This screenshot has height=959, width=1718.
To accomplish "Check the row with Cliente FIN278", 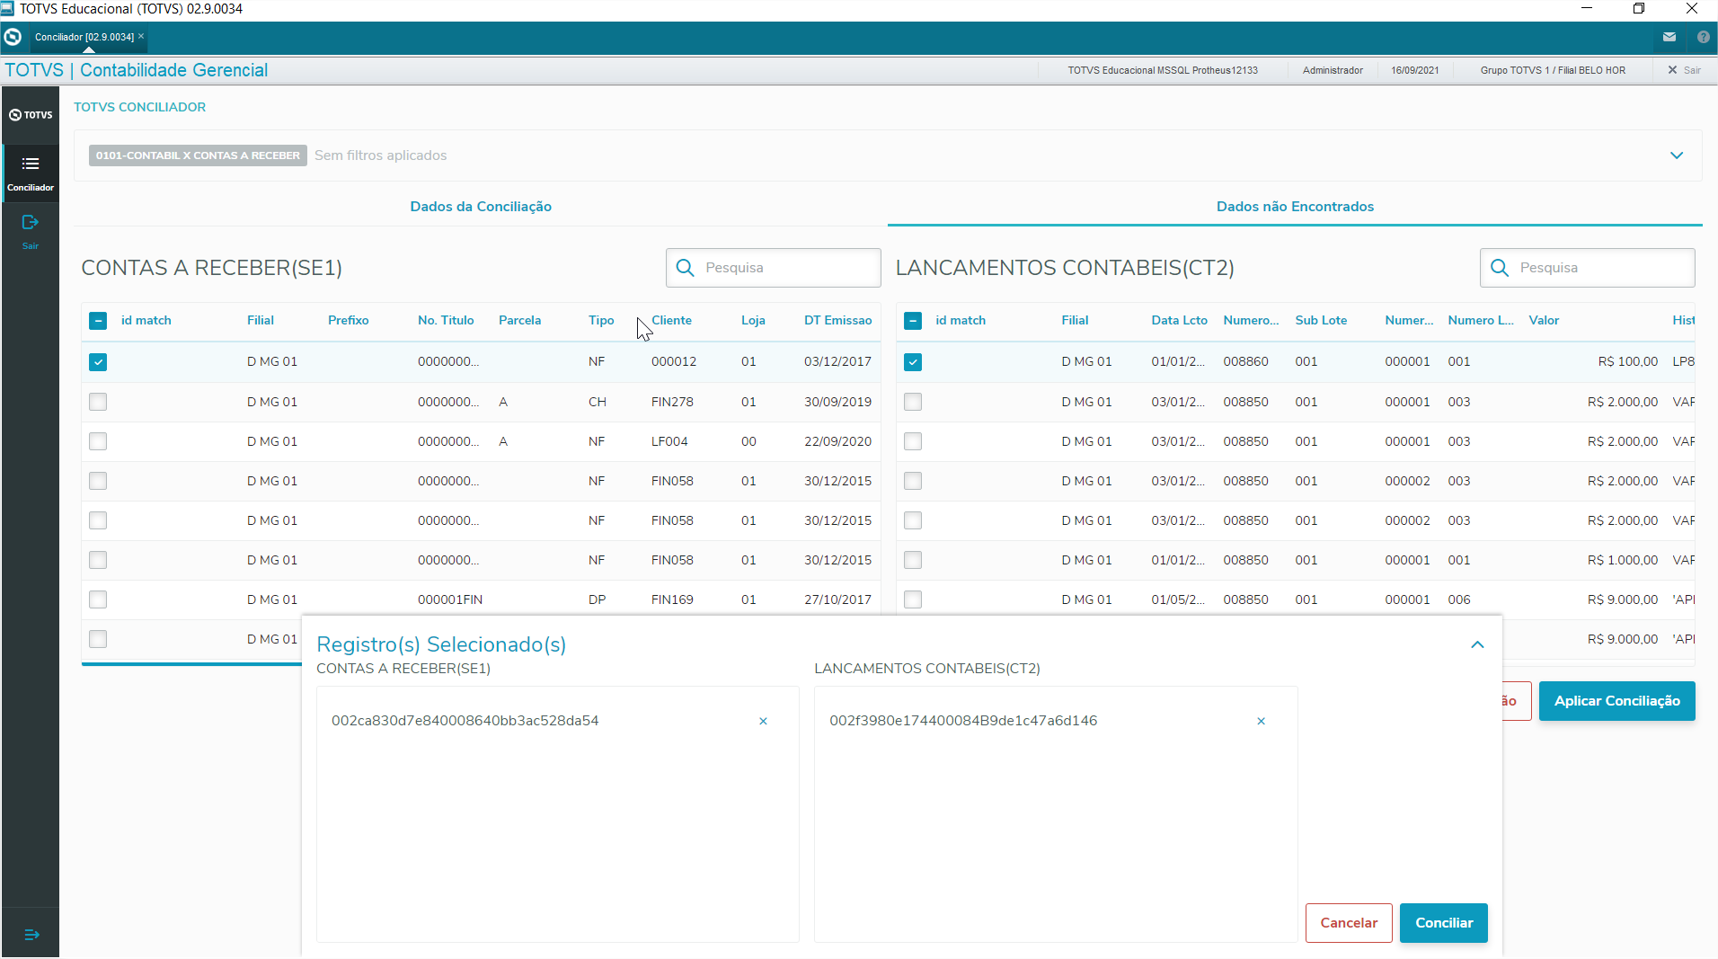I will pos(98,402).
